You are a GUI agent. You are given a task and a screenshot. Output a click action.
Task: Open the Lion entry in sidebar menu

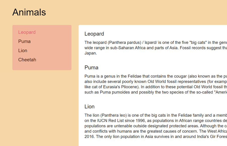23,50
